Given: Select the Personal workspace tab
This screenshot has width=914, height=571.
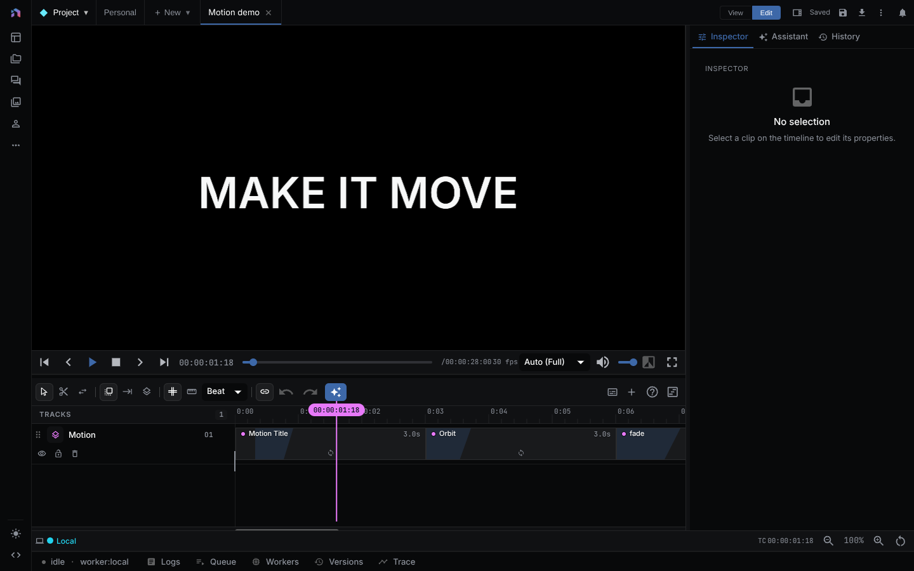Looking at the screenshot, I should pyautogui.click(x=120, y=13).
